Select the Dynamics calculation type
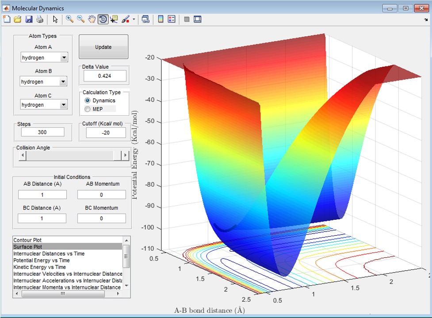 coord(87,101)
